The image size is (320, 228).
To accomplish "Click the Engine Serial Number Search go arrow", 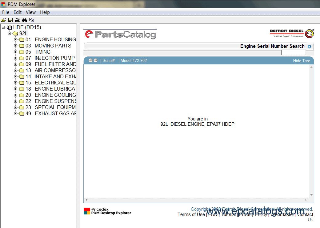I will tap(310, 47).
